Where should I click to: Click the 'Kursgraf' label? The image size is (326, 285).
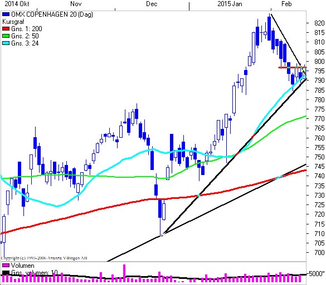[x=13, y=22]
